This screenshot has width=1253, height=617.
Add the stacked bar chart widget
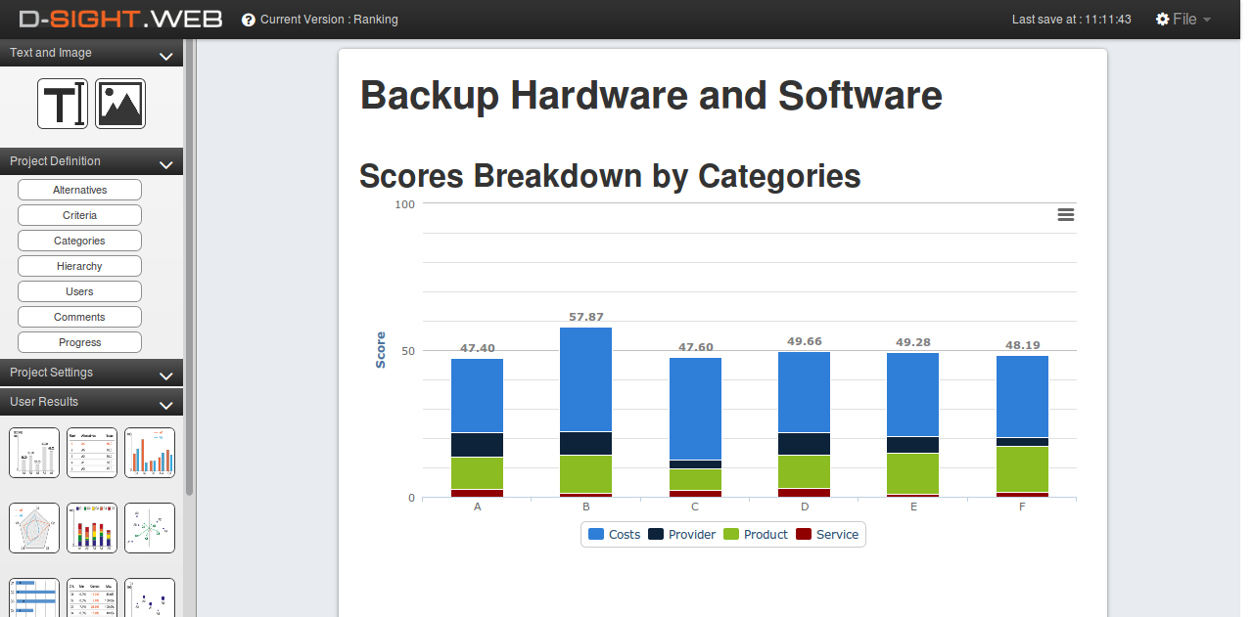coord(92,528)
